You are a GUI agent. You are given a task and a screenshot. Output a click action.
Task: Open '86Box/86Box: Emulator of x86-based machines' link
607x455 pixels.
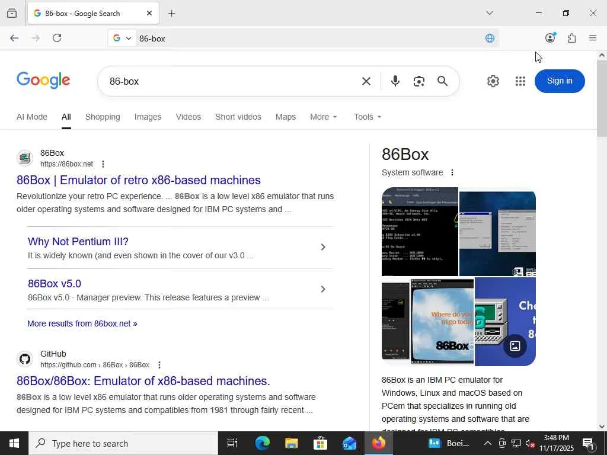click(143, 381)
